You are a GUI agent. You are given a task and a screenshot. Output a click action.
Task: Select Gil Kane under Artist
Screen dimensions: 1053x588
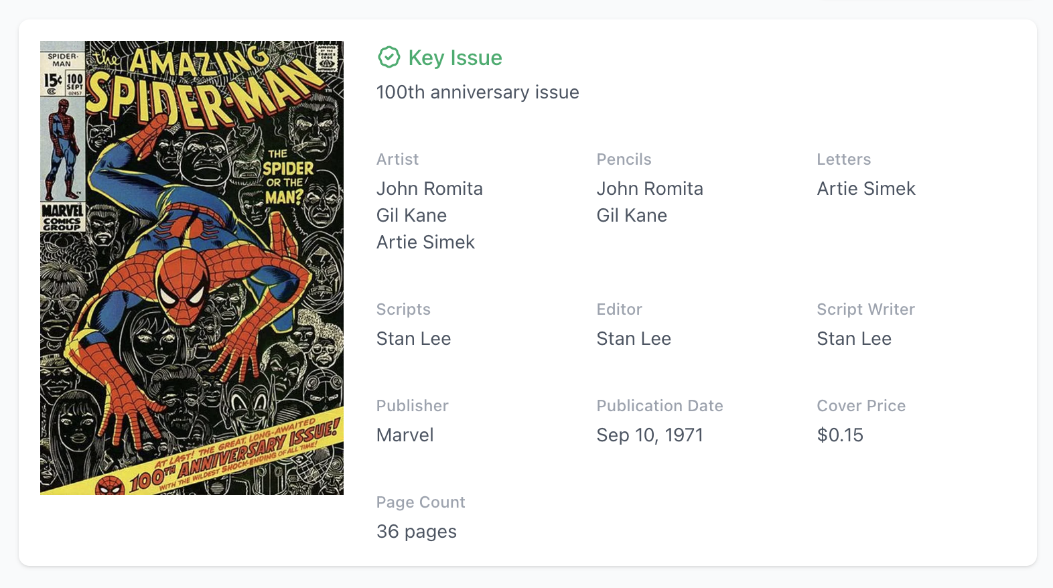click(x=411, y=216)
